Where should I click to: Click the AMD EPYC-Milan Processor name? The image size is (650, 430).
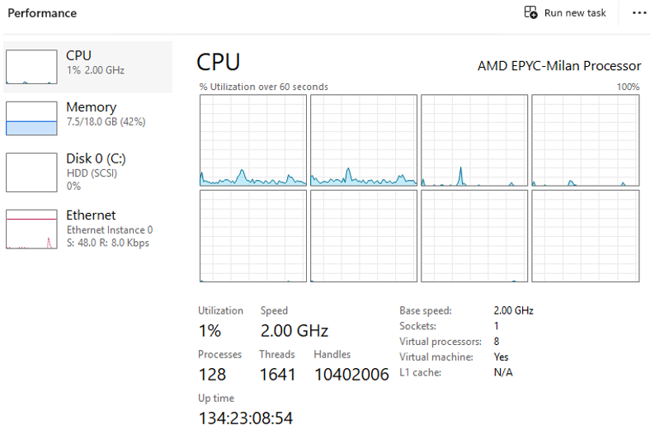558,66
